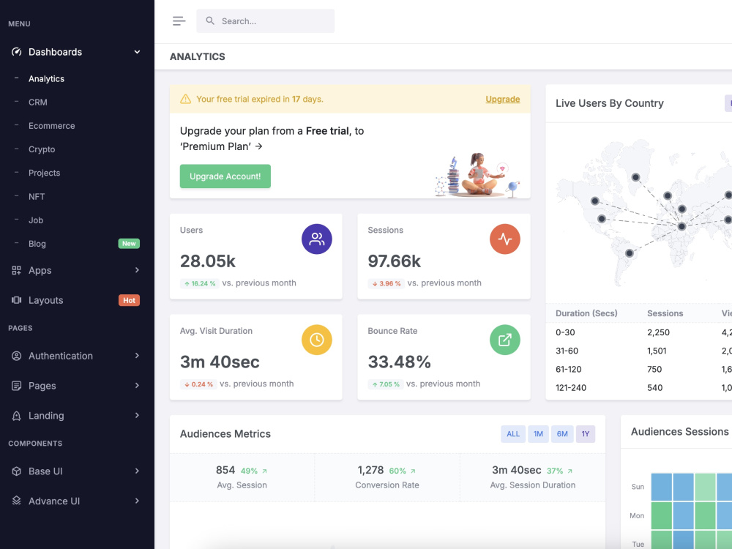Expand the Landing submenu chevron
This screenshot has height=549, width=732.
pyautogui.click(x=138, y=416)
